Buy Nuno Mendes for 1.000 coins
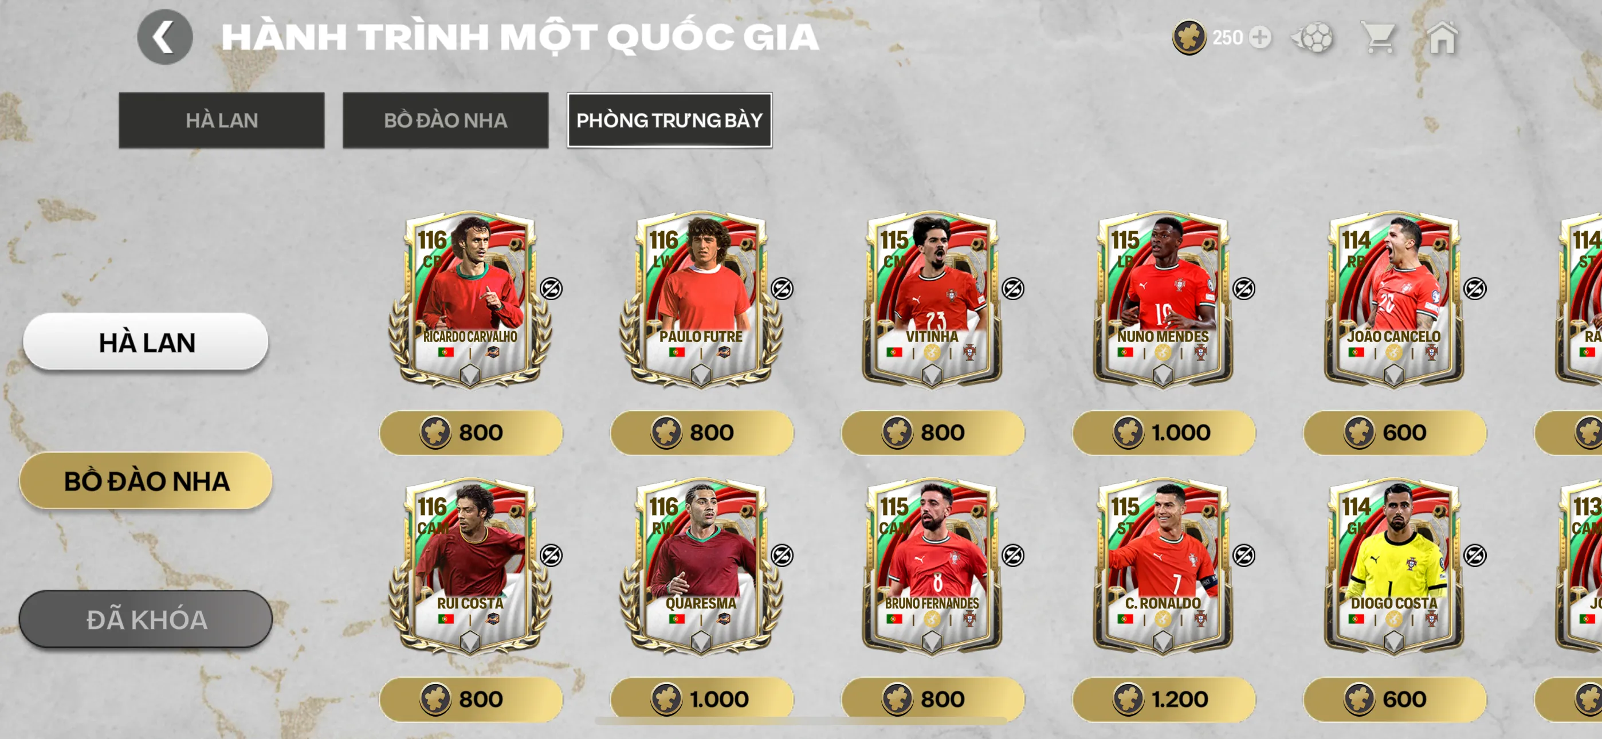This screenshot has height=739, width=1602. tap(1164, 433)
